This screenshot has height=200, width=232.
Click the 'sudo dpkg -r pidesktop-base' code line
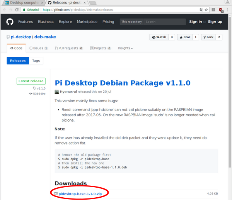(84, 159)
